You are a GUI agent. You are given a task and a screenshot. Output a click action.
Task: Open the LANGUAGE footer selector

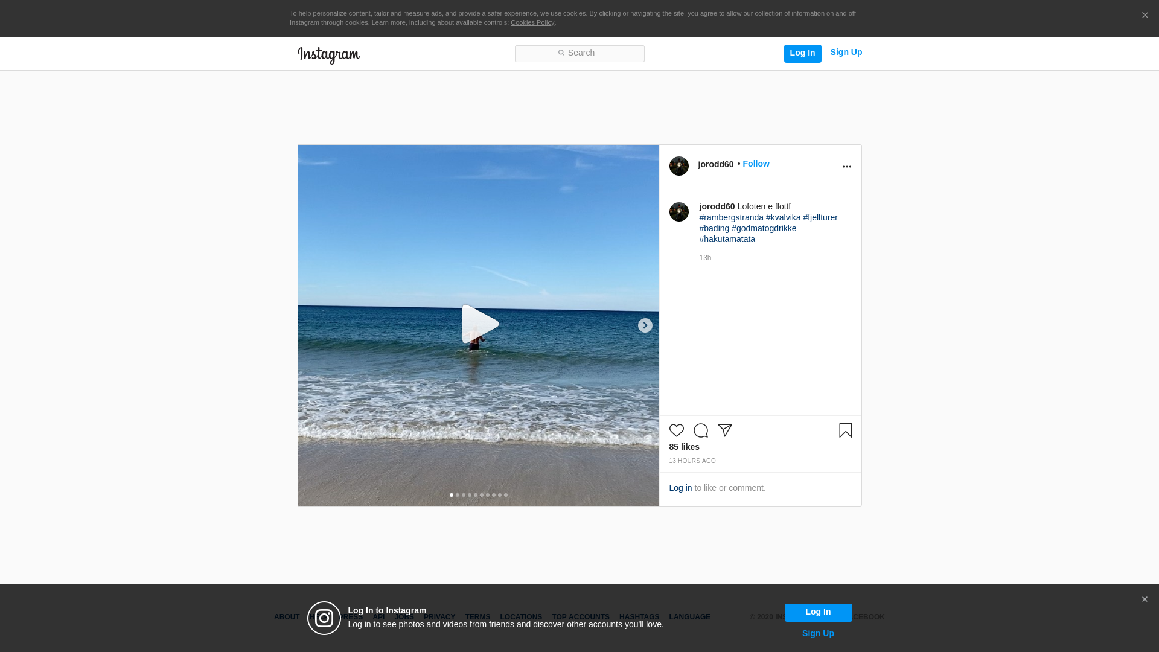[689, 617]
